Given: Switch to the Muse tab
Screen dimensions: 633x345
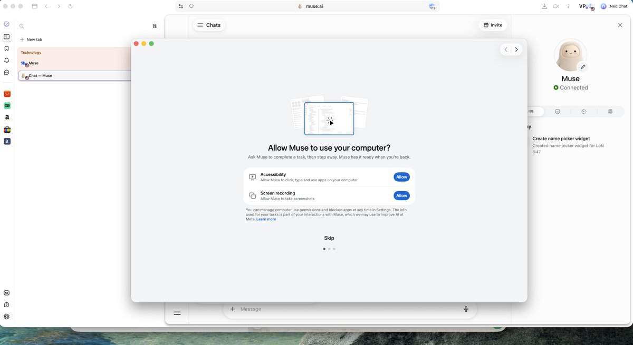Looking at the screenshot, I should 75,63.
